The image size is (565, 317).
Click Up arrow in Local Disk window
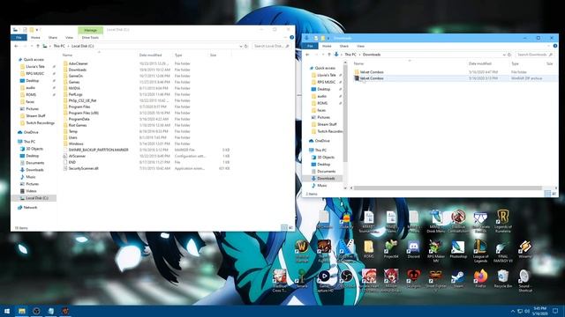[x=37, y=46]
